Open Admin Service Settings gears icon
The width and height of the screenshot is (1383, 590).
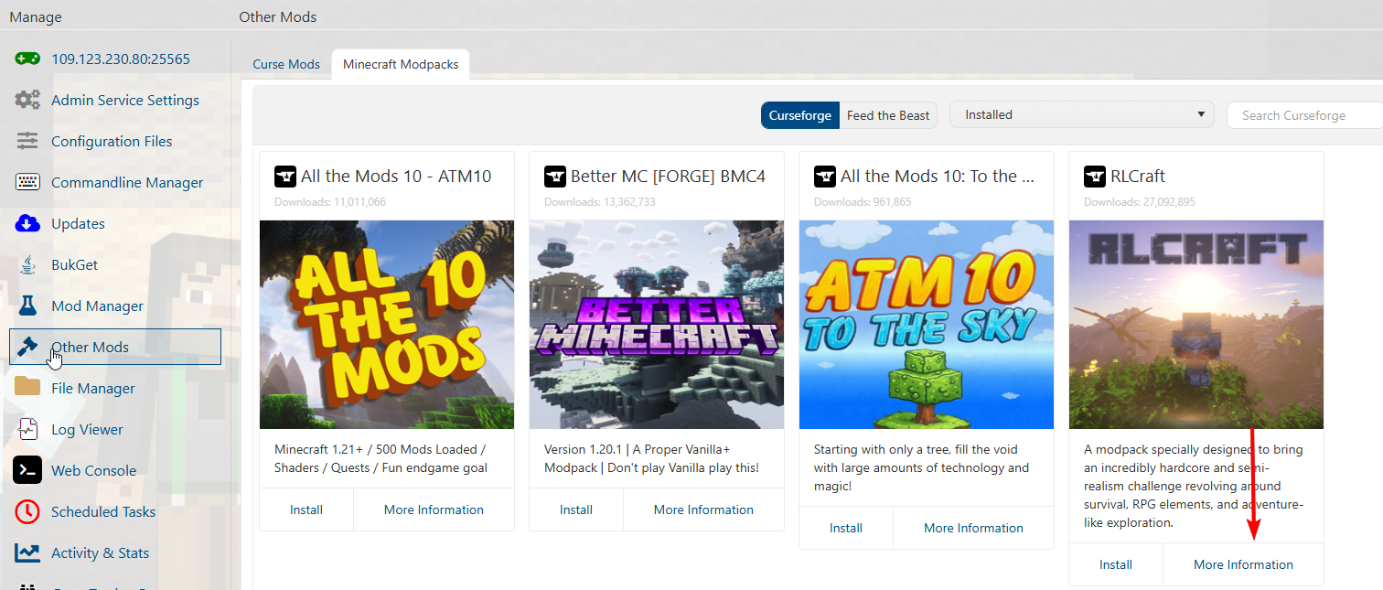[x=27, y=100]
